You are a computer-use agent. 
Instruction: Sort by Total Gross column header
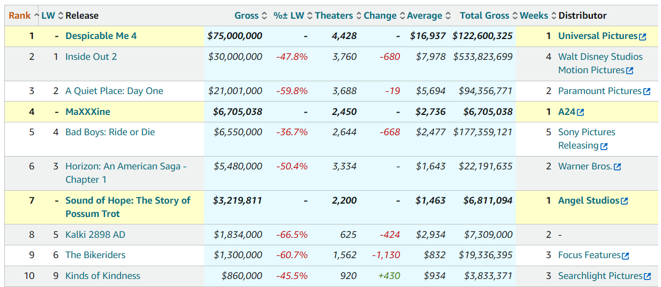[484, 15]
